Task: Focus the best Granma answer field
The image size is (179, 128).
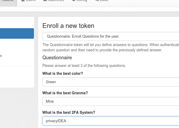Action: coord(111,101)
